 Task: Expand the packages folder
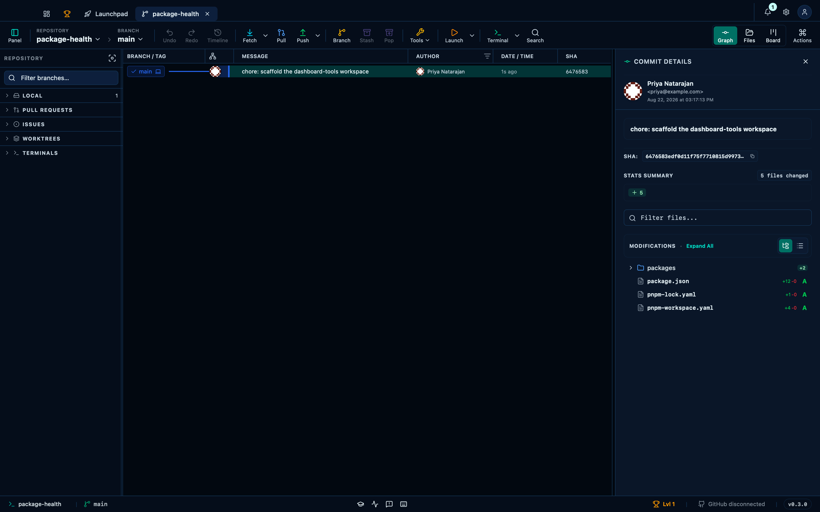click(x=717, y=268)
